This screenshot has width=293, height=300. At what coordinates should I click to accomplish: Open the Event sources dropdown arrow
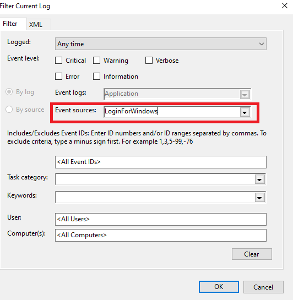(245, 112)
